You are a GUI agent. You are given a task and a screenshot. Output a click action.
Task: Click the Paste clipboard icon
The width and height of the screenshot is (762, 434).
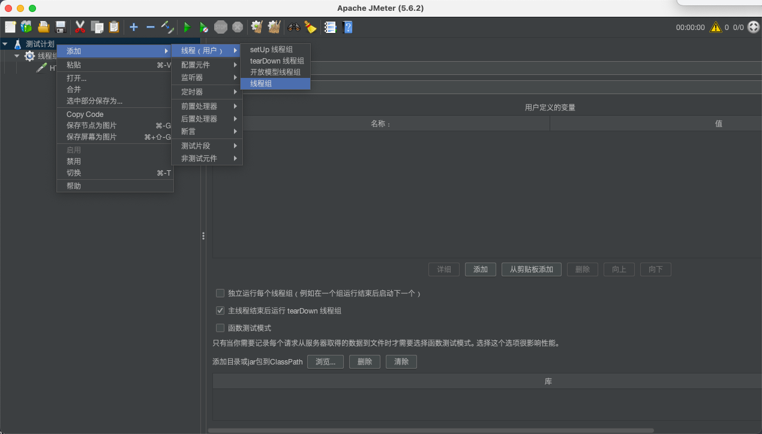(x=114, y=27)
